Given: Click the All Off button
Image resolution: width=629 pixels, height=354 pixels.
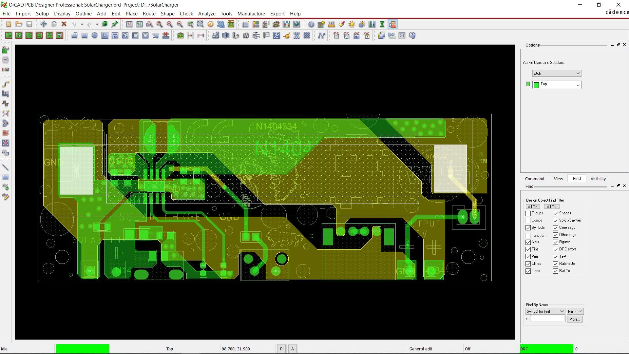Looking at the screenshot, I should click(551, 207).
